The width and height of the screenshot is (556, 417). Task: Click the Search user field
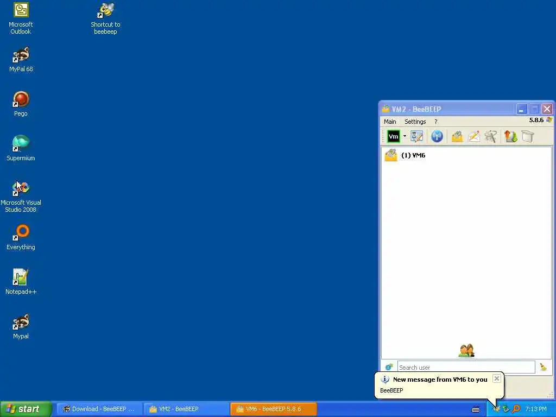pos(466,368)
